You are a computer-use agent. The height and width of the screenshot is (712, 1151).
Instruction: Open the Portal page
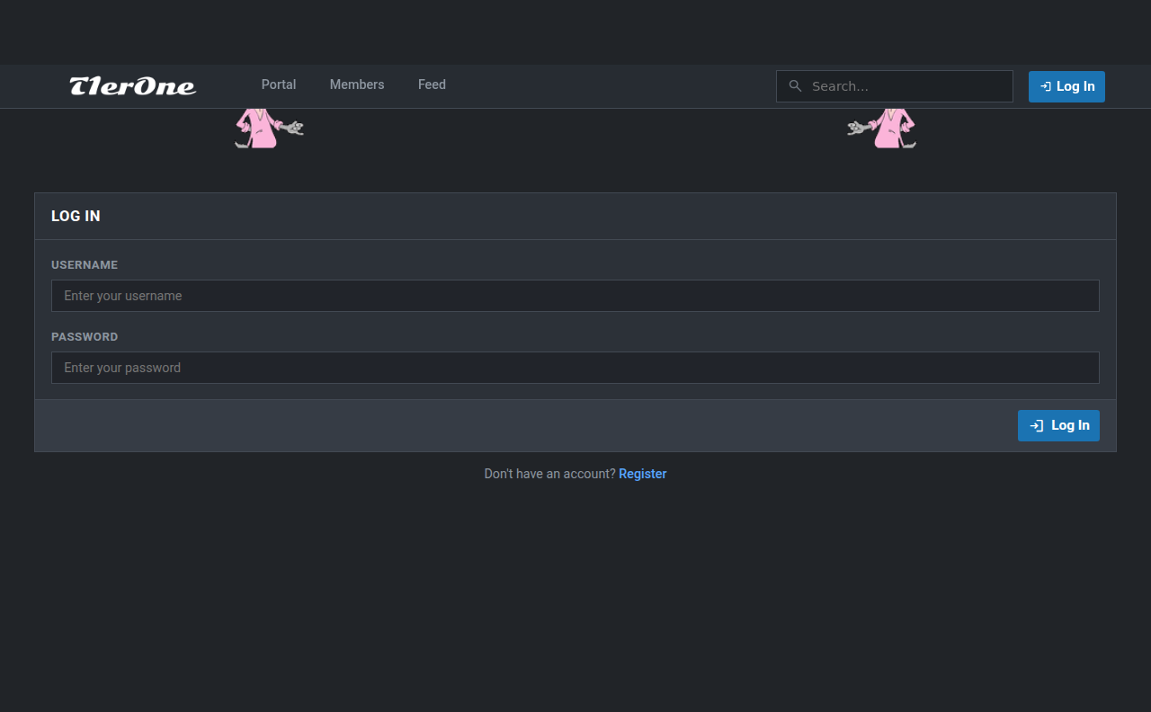[x=279, y=85]
